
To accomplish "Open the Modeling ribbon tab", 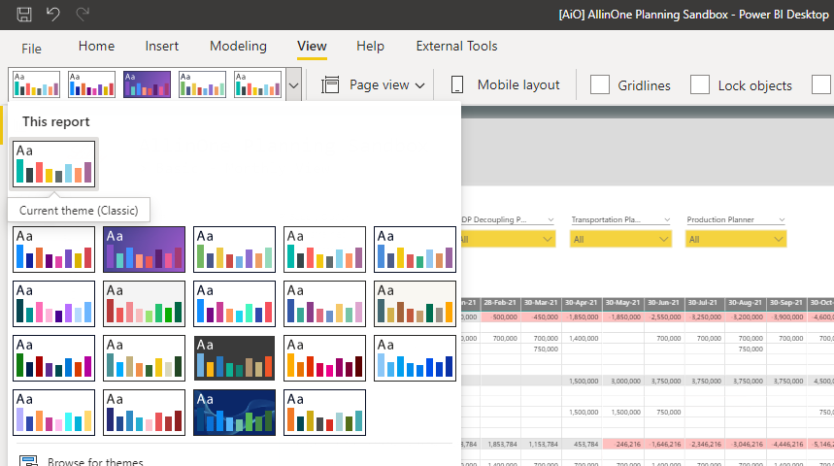I will click(238, 47).
